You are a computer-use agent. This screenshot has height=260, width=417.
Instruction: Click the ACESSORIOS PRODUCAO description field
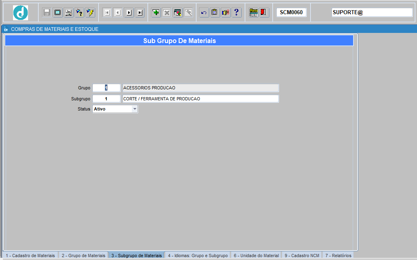coord(201,88)
